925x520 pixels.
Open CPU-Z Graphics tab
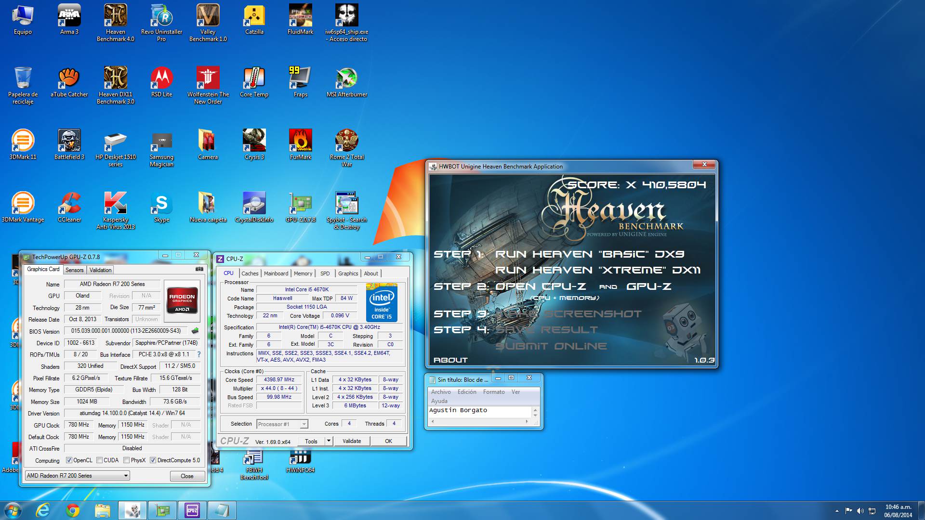click(348, 273)
